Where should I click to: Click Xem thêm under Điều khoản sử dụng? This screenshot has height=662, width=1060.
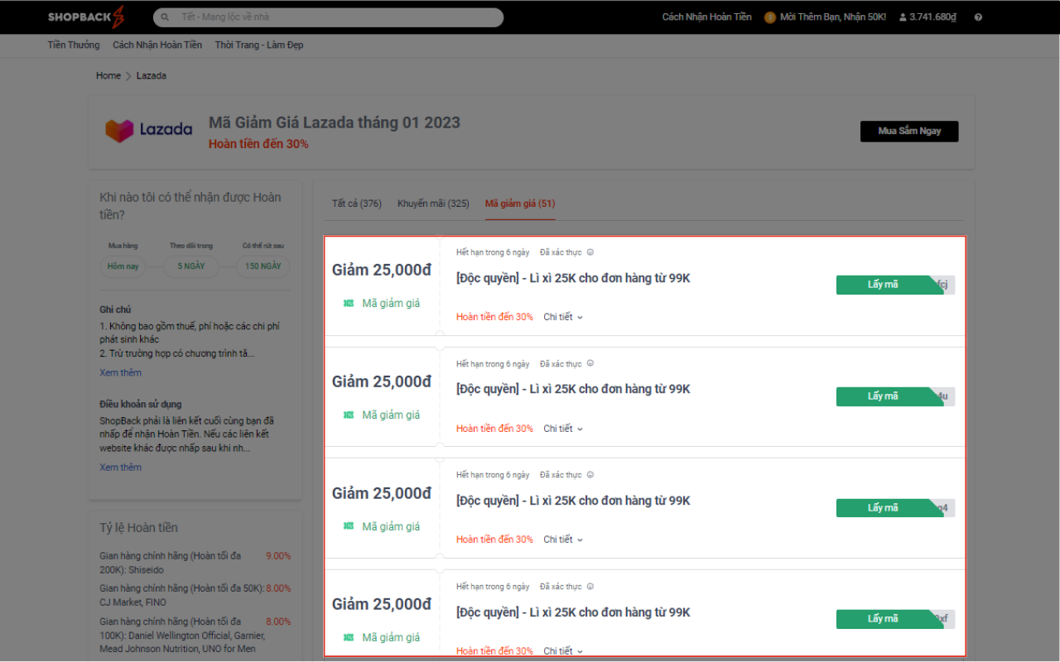pos(121,468)
